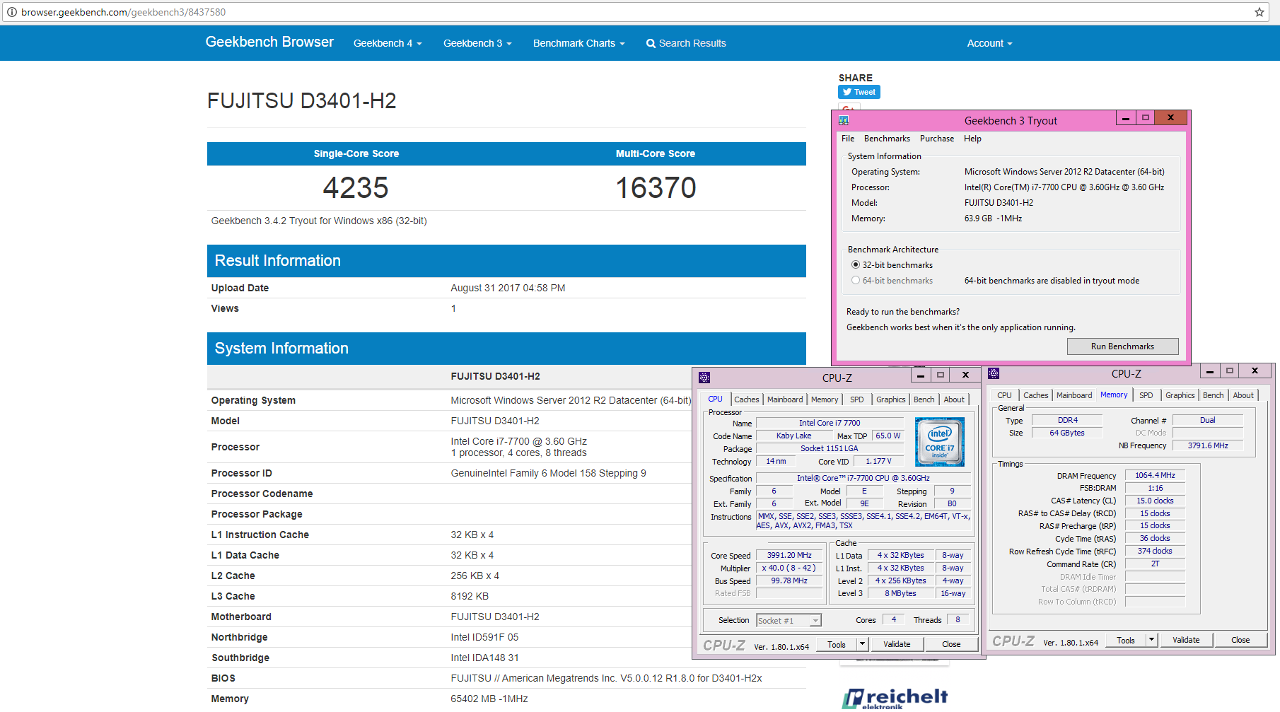Open the Purchase menu in Geekbench Tryout
Image resolution: width=1280 pixels, height=712 pixels.
point(937,139)
